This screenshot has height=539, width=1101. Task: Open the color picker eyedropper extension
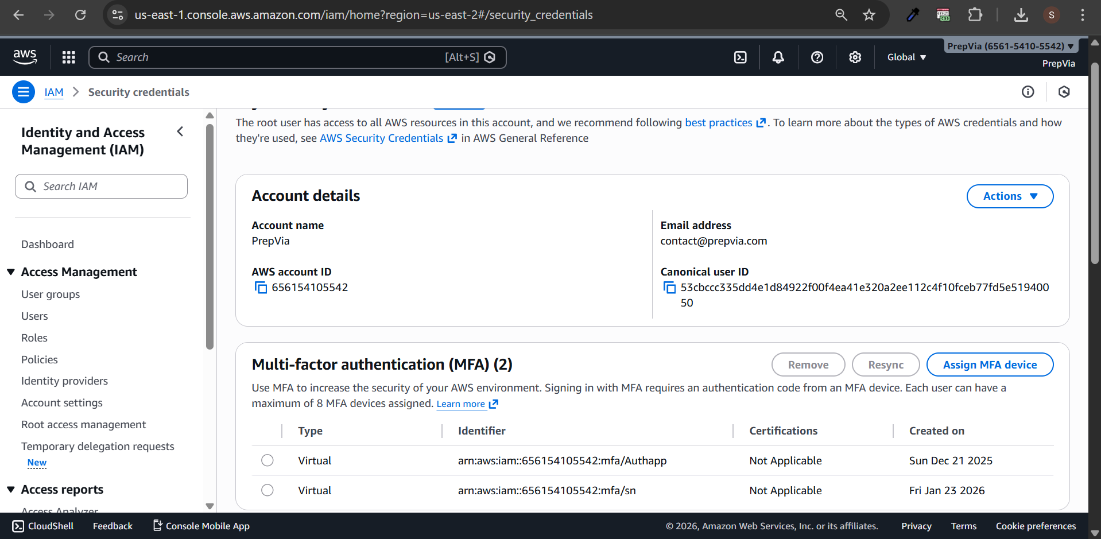tap(913, 15)
